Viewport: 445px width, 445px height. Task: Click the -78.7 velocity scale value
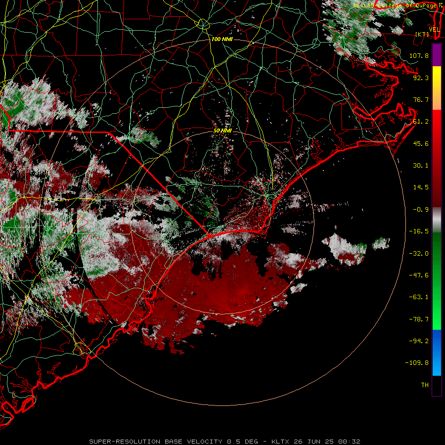419,319
